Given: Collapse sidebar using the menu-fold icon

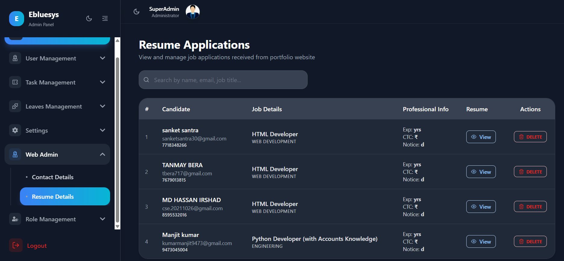Looking at the screenshot, I should (x=105, y=19).
